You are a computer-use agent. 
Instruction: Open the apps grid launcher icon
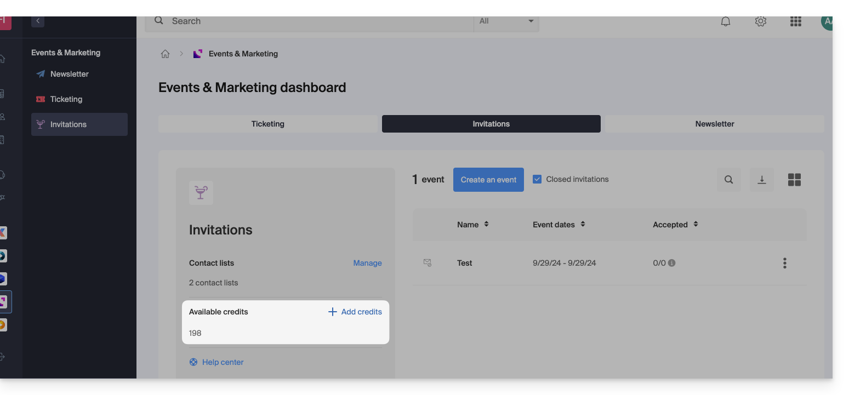click(x=795, y=21)
